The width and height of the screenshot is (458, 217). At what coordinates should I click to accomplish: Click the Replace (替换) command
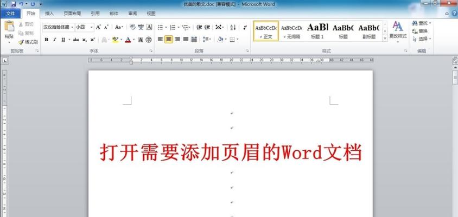click(x=419, y=31)
